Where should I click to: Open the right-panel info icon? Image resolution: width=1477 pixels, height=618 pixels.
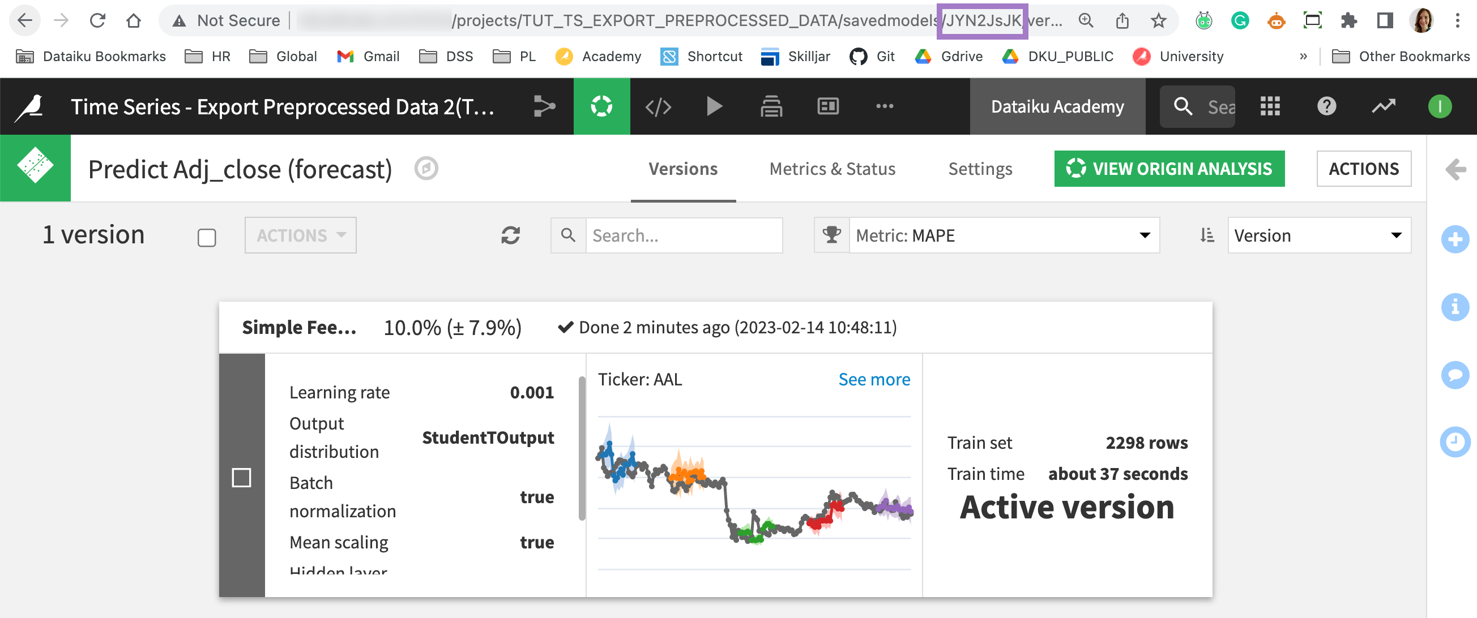pos(1455,307)
